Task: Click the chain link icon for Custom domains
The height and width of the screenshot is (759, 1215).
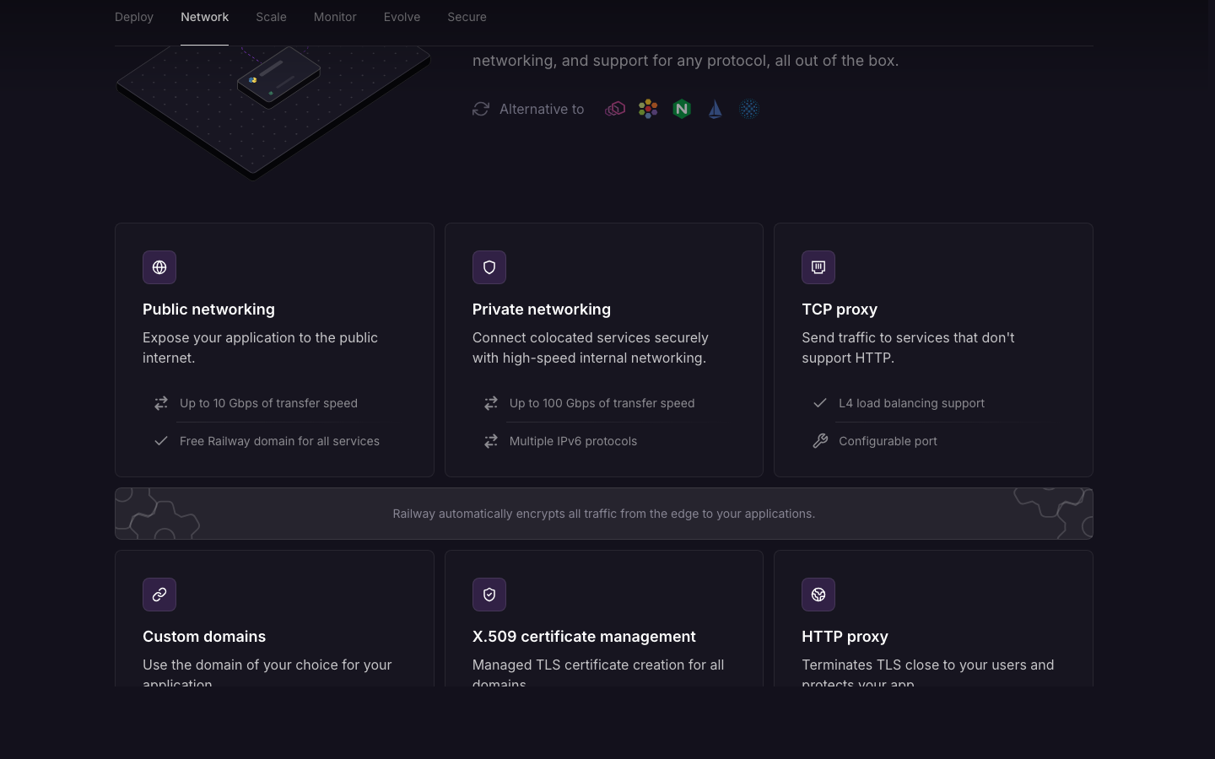Action: coord(159,595)
